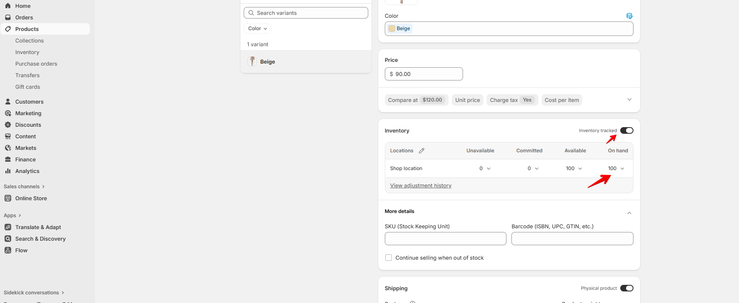Collapse the More details section

click(x=629, y=213)
